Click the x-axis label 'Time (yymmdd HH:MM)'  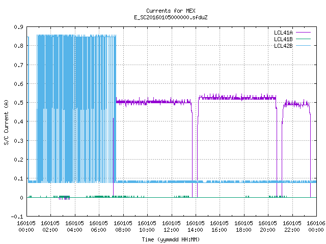pyautogui.click(x=171, y=239)
